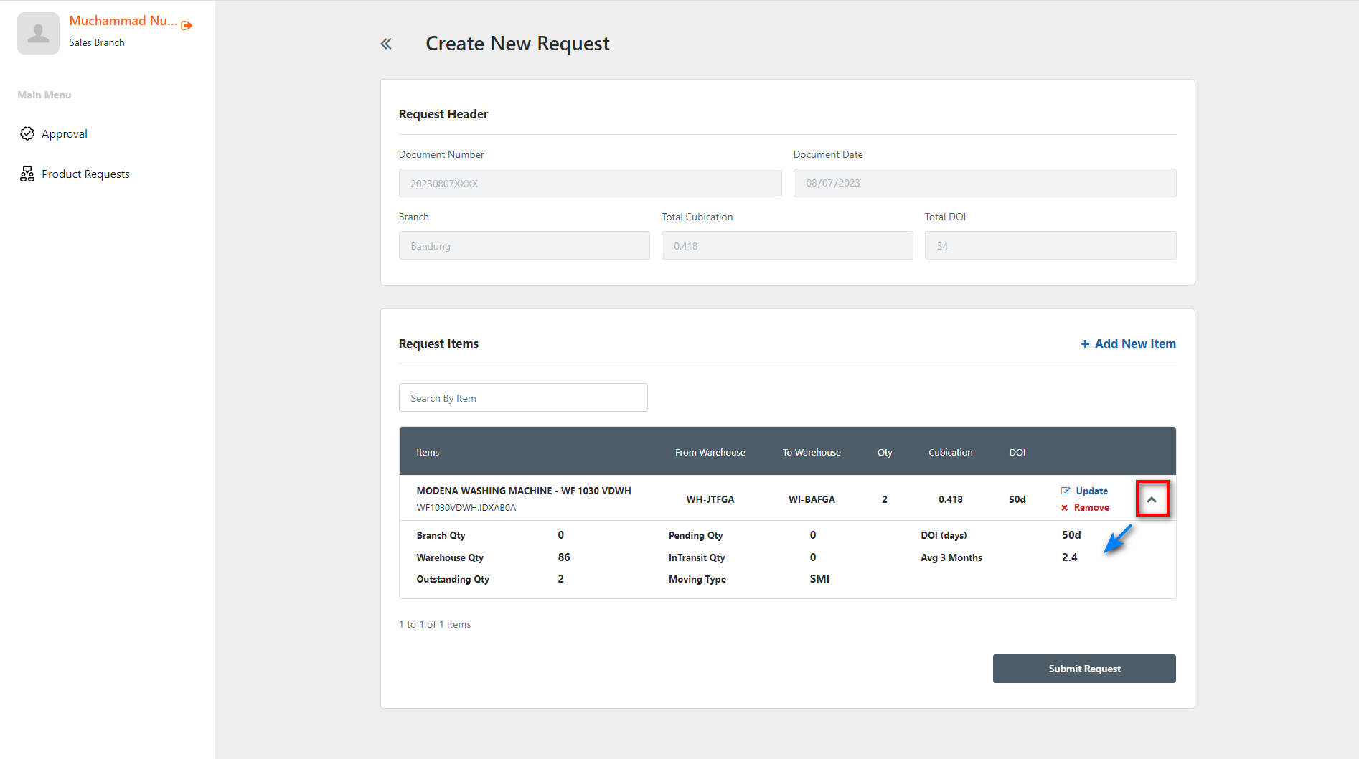Click the Branch field showing Bandung
Image resolution: width=1359 pixels, height=759 pixels.
(x=524, y=245)
